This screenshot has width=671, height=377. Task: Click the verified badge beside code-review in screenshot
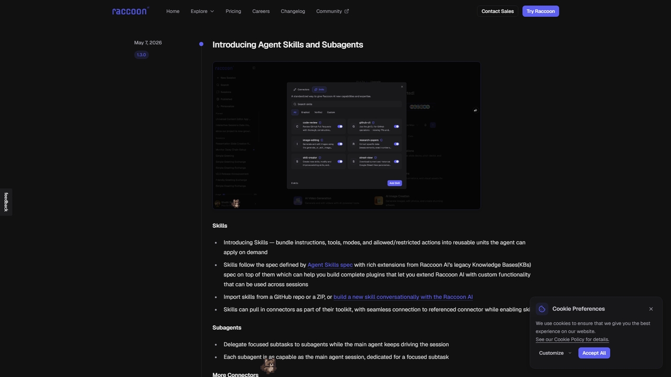tap(320, 123)
